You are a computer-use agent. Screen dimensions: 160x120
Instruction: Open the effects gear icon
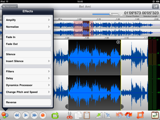point(5,115)
